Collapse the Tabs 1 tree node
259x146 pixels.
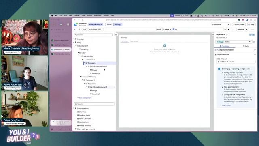click(78, 53)
